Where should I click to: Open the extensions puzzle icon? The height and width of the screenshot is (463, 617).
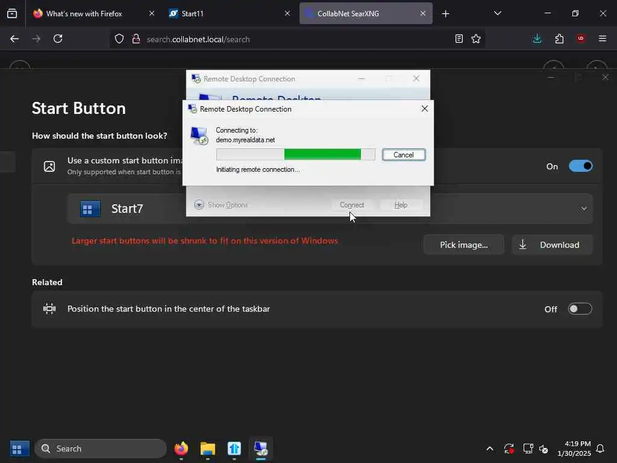(559, 39)
